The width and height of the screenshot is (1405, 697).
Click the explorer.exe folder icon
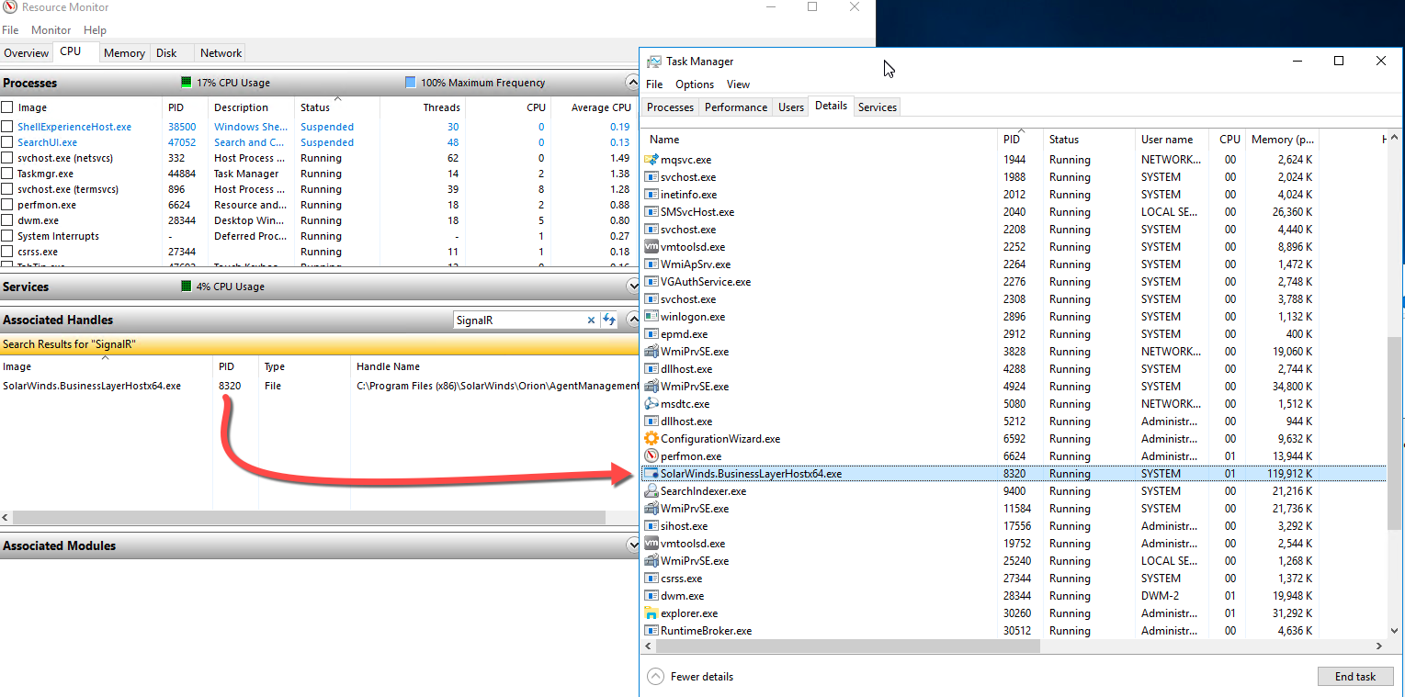pos(652,613)
